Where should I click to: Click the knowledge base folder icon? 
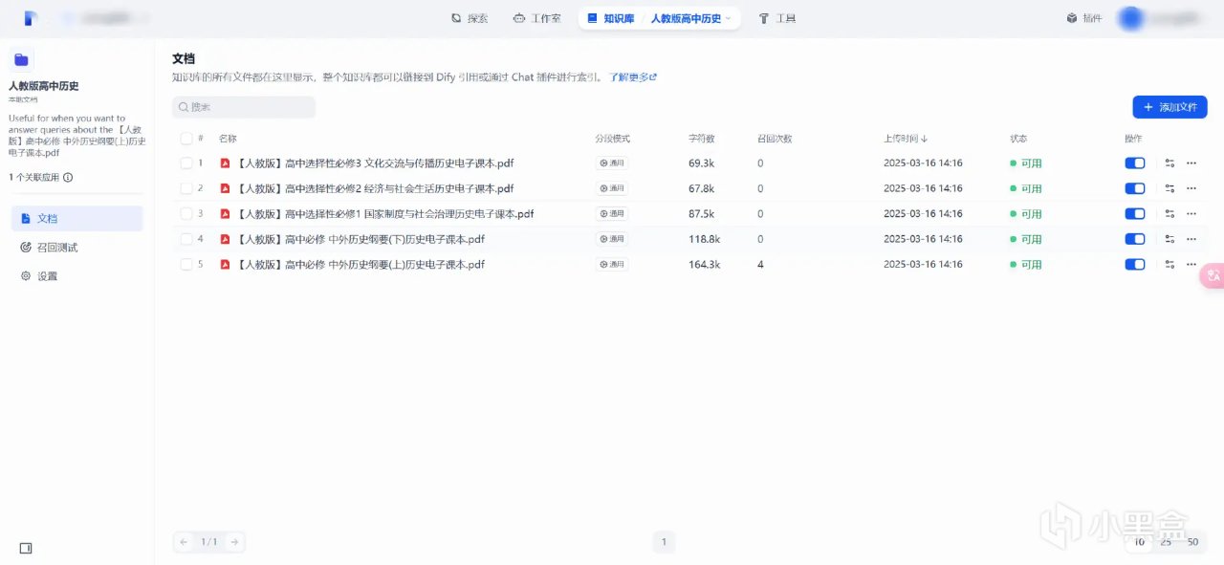tap(21, 59)
